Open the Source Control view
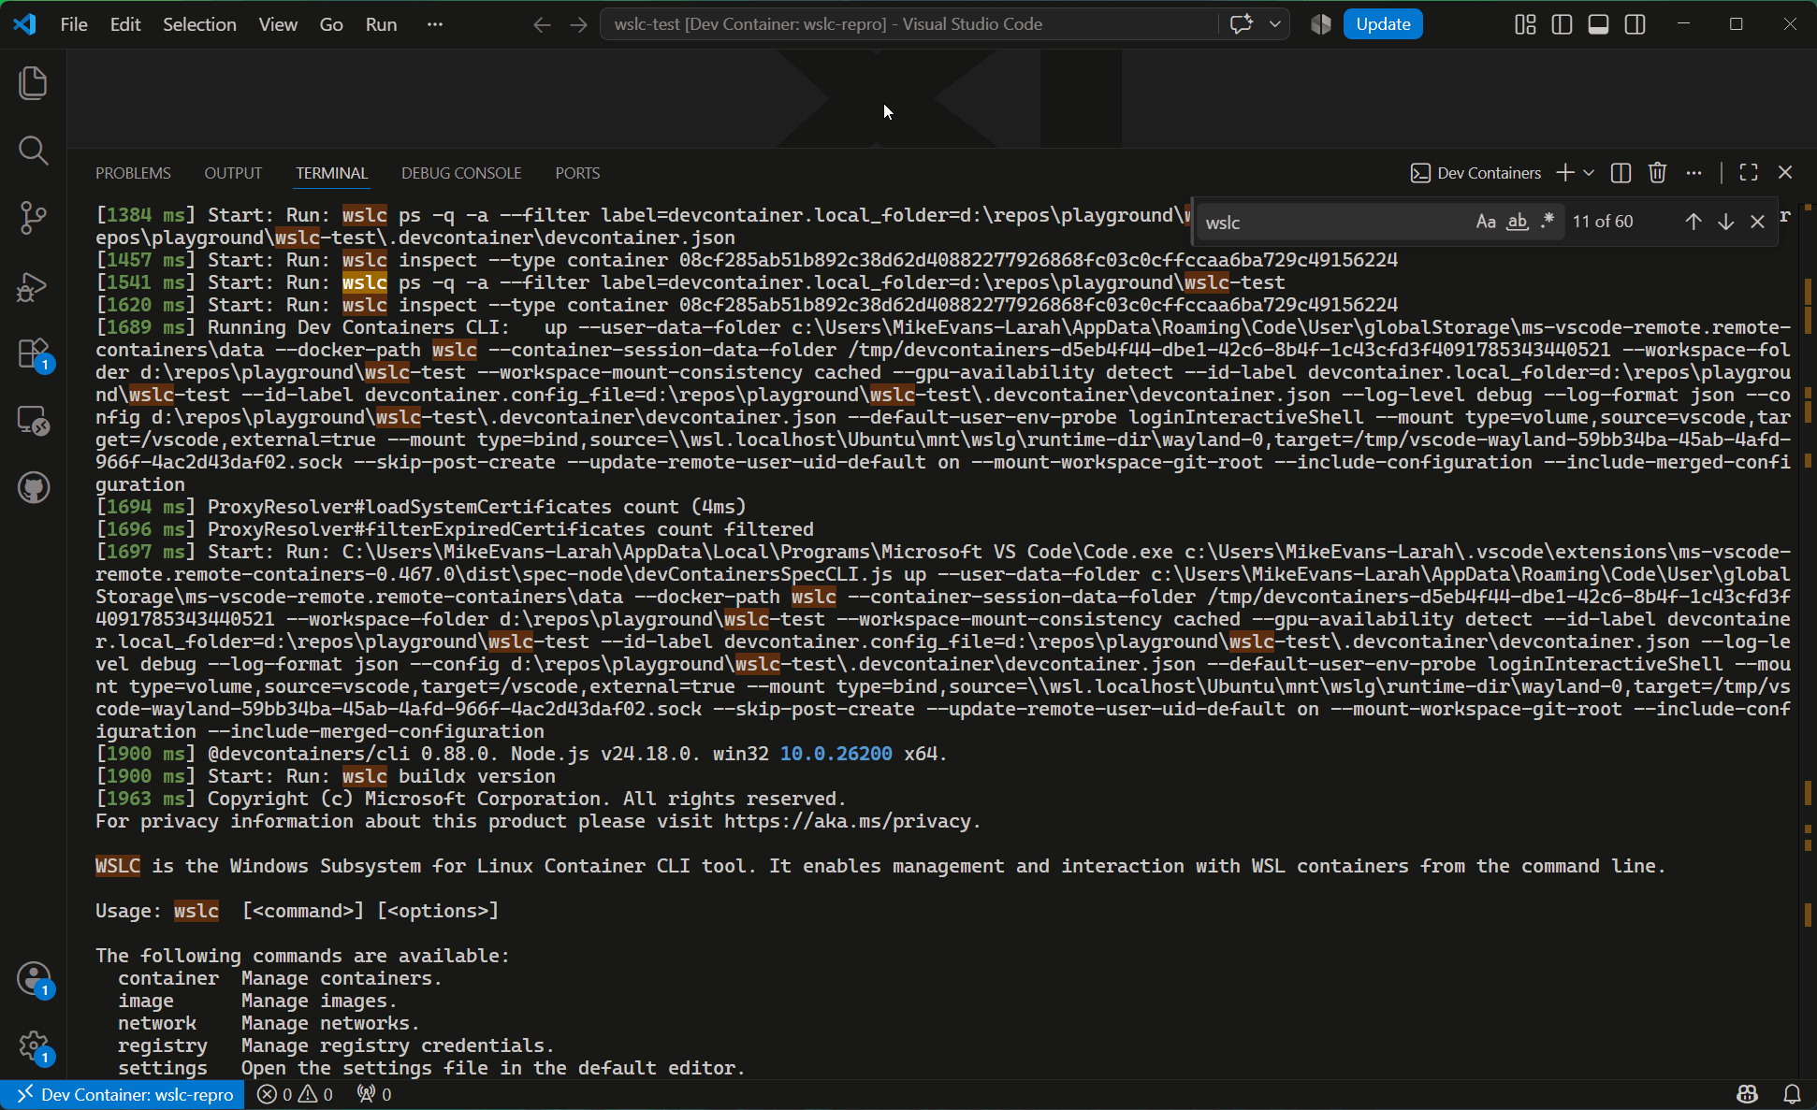 pos(34,218)
